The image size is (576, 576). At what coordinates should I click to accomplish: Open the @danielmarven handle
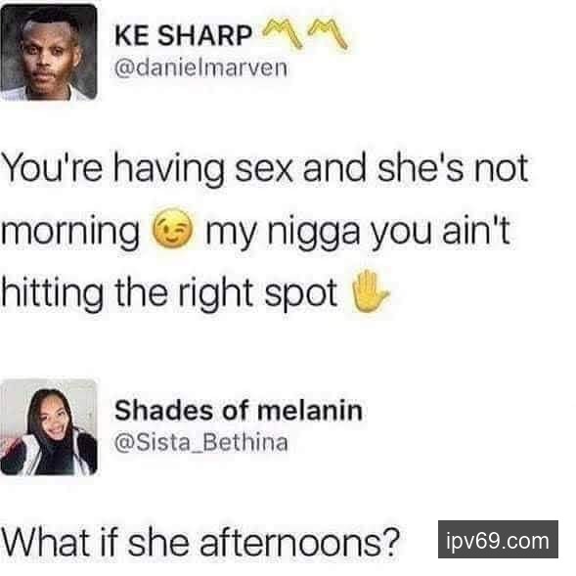point(200,67)
